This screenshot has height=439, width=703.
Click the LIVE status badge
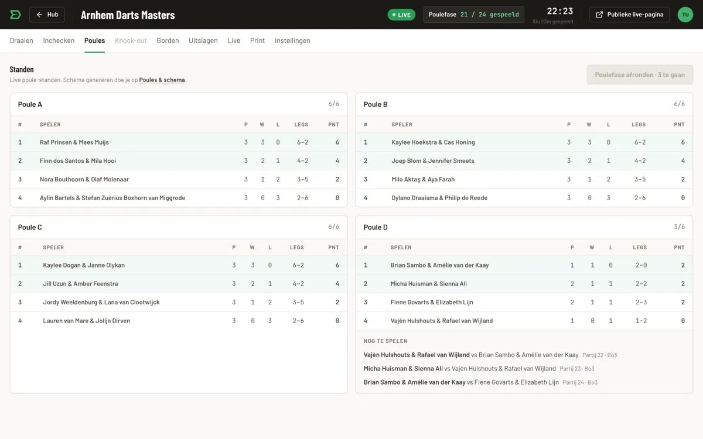401,15
